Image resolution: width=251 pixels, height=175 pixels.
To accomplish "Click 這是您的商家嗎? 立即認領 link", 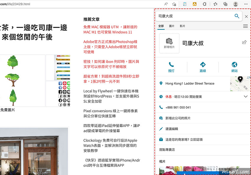I will pyautogui.click(x=184, y=140).
